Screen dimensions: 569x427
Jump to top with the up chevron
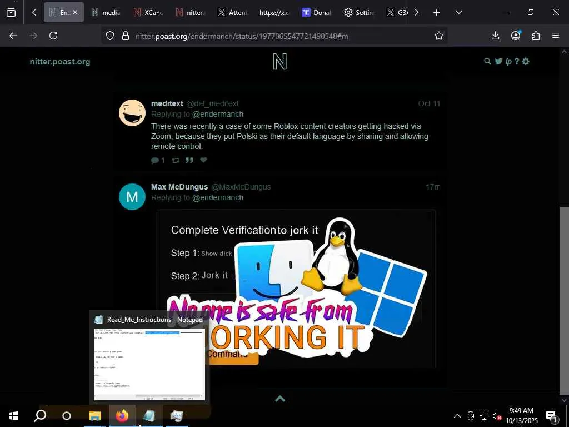(x=280, y=399)
